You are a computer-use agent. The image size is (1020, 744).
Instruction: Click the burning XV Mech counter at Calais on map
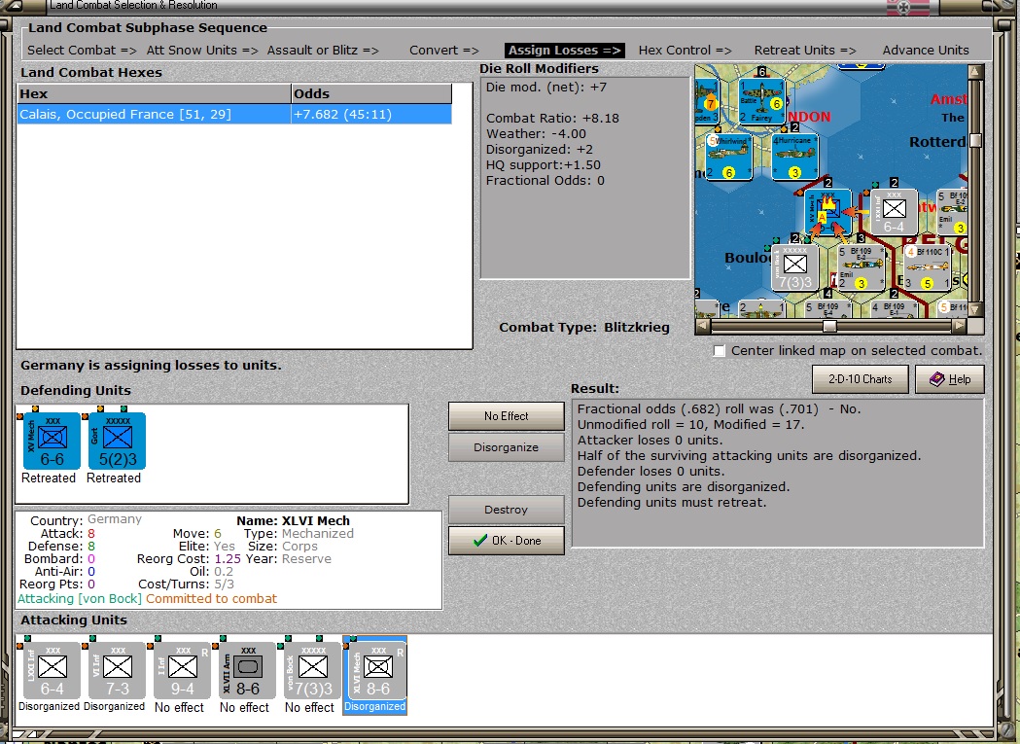click(x=827, y=212)
